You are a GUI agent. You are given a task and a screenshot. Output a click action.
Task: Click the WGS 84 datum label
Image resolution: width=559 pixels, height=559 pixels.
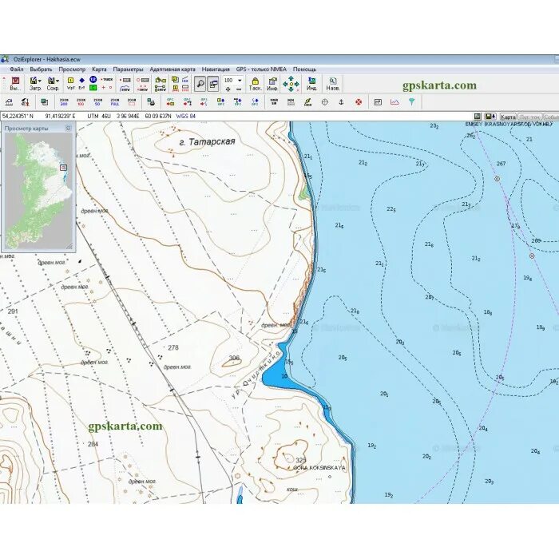coord(186,117)
